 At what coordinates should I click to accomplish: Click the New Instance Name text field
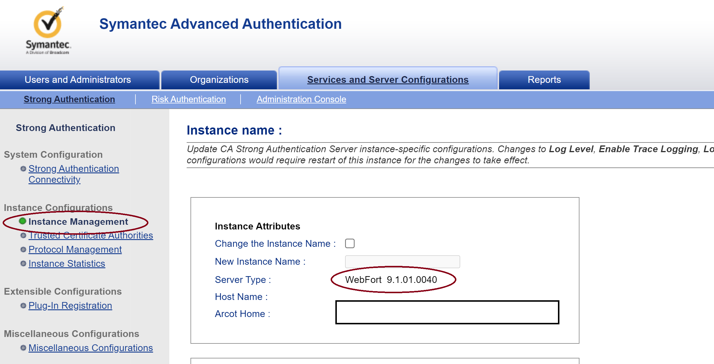click(x=402, y=261)
